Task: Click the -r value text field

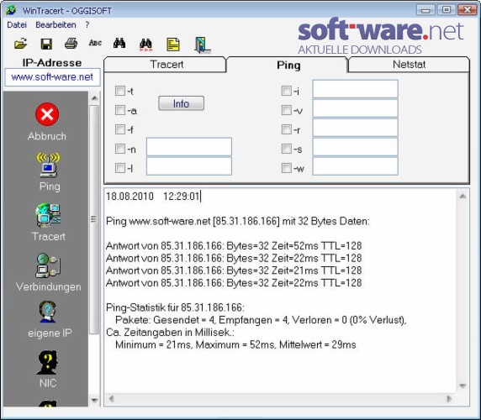Action: tap(355, 128)
